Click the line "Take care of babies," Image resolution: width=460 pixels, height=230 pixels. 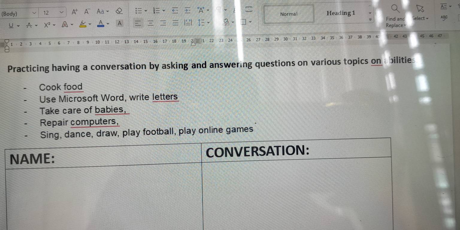click(83, 110)
